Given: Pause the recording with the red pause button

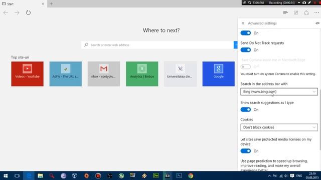Looking at the screenshot, I should 315,2.
